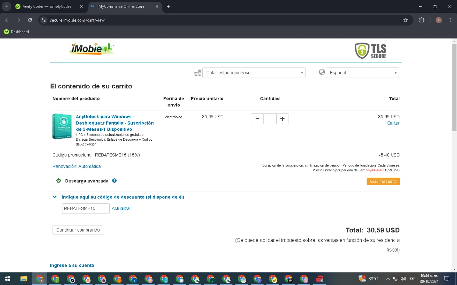
Task: Click Renovación: Automática link
Action: coord(76,166)
